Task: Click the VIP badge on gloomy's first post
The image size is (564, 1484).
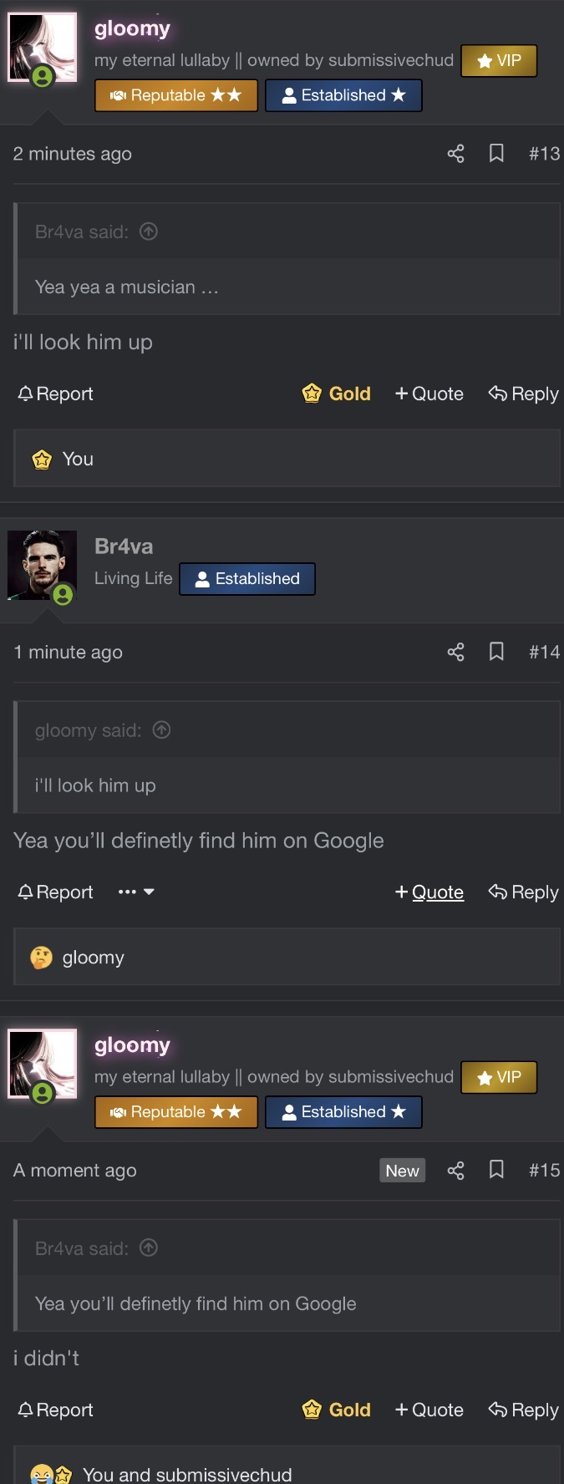Action: click(499, 61)
